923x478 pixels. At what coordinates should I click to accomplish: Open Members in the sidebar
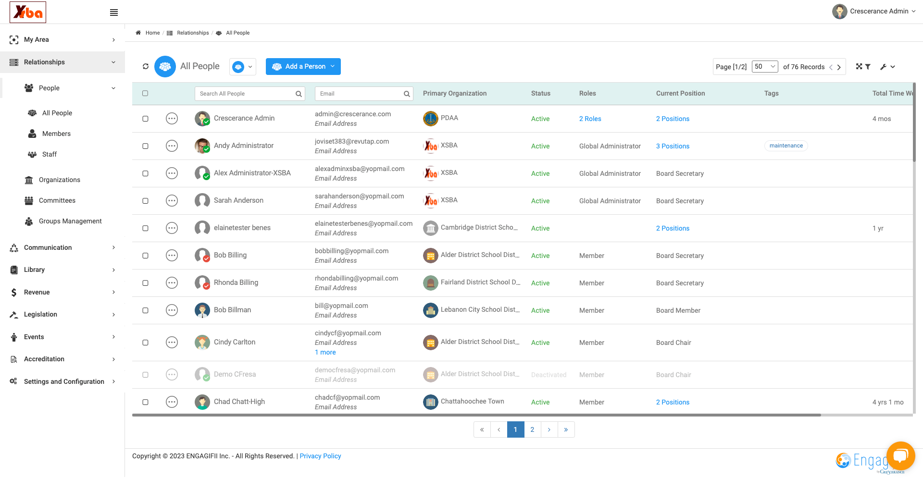click(56, 134)
